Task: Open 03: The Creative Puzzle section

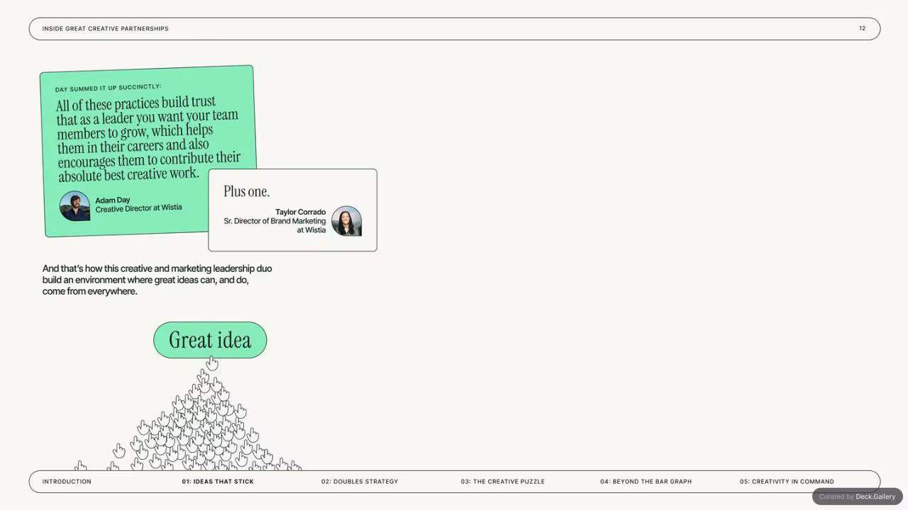Action: (503, 482)
